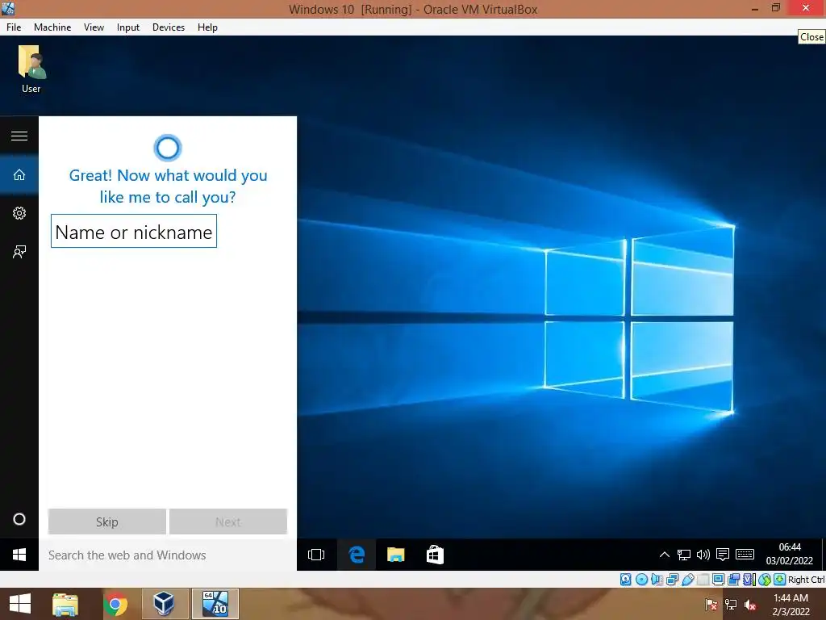Click host muted volume icon
826x620 pixels.
750,604
